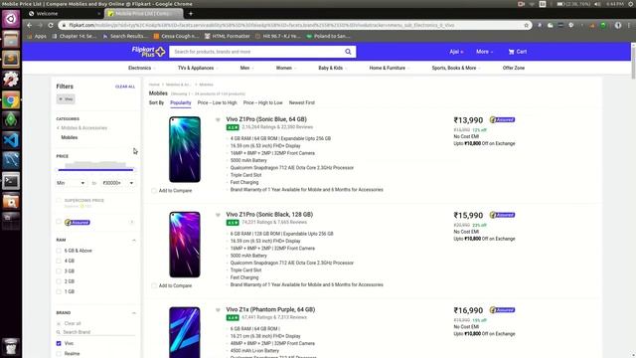Check the 6 GB & Above RAM filter

pos(59,251)
